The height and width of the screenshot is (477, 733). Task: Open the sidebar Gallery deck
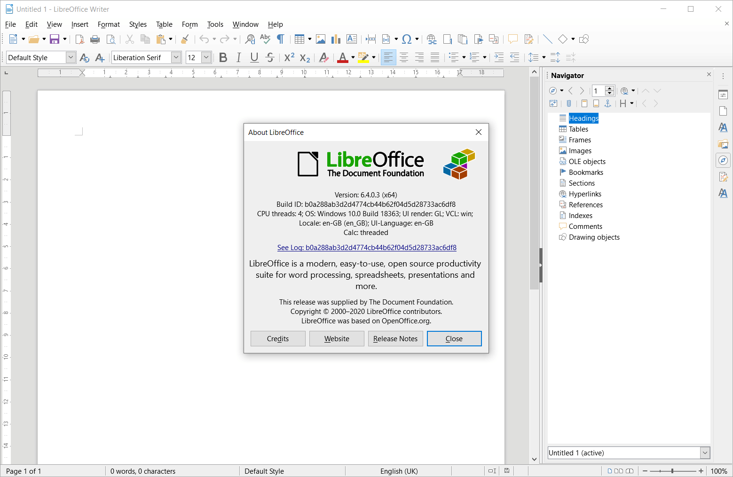point(723,144)
